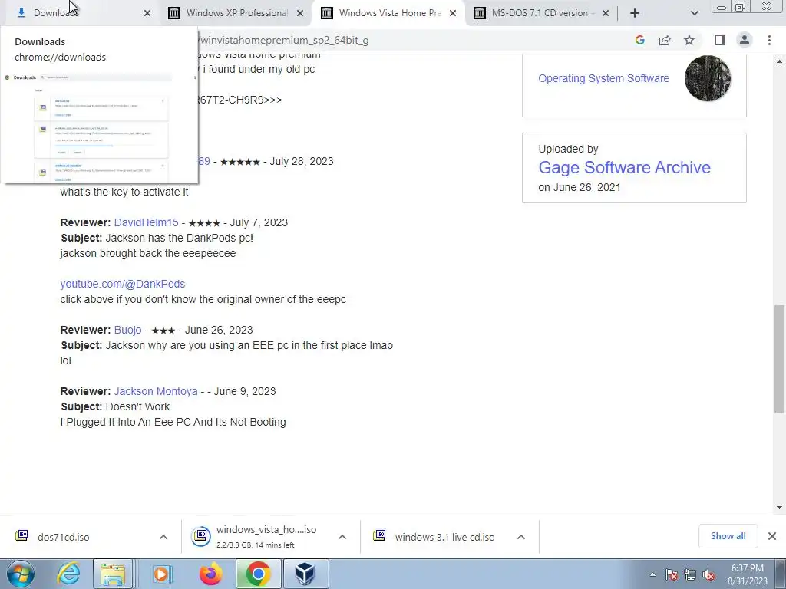Click the scrollbar up arrow
The image size is (786, 589).
[780, 61]
